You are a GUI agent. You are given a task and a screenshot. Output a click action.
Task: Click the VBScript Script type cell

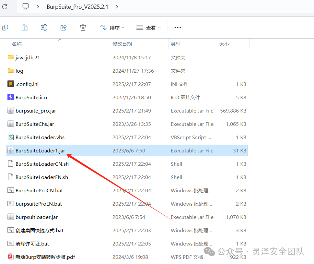(191, 137)
